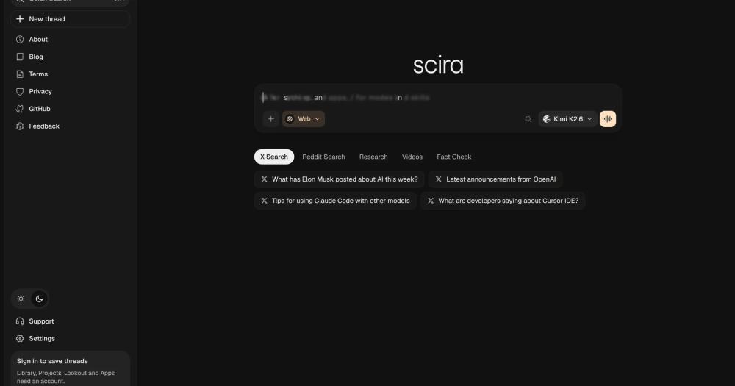The height and width of the screenshot is (386, 735).
Task: Select the Reddit Search tab
Action: pyautogui.click(x=323, y=157)
